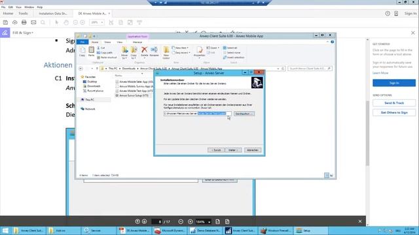Open the View tab in the Explorer ribbon
Image resolution: width=419 pixels, height=235 pixels.
coord(120,42)
